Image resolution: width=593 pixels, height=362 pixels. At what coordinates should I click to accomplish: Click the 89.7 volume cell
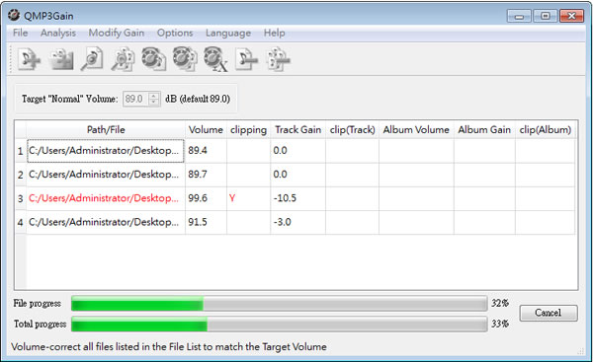tap(206, 175)
